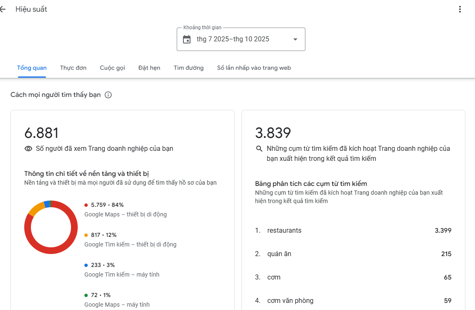Viewport: 475px width, 310px height.
Task: Click the eye icon near profile views
Action: pos(28,149)
